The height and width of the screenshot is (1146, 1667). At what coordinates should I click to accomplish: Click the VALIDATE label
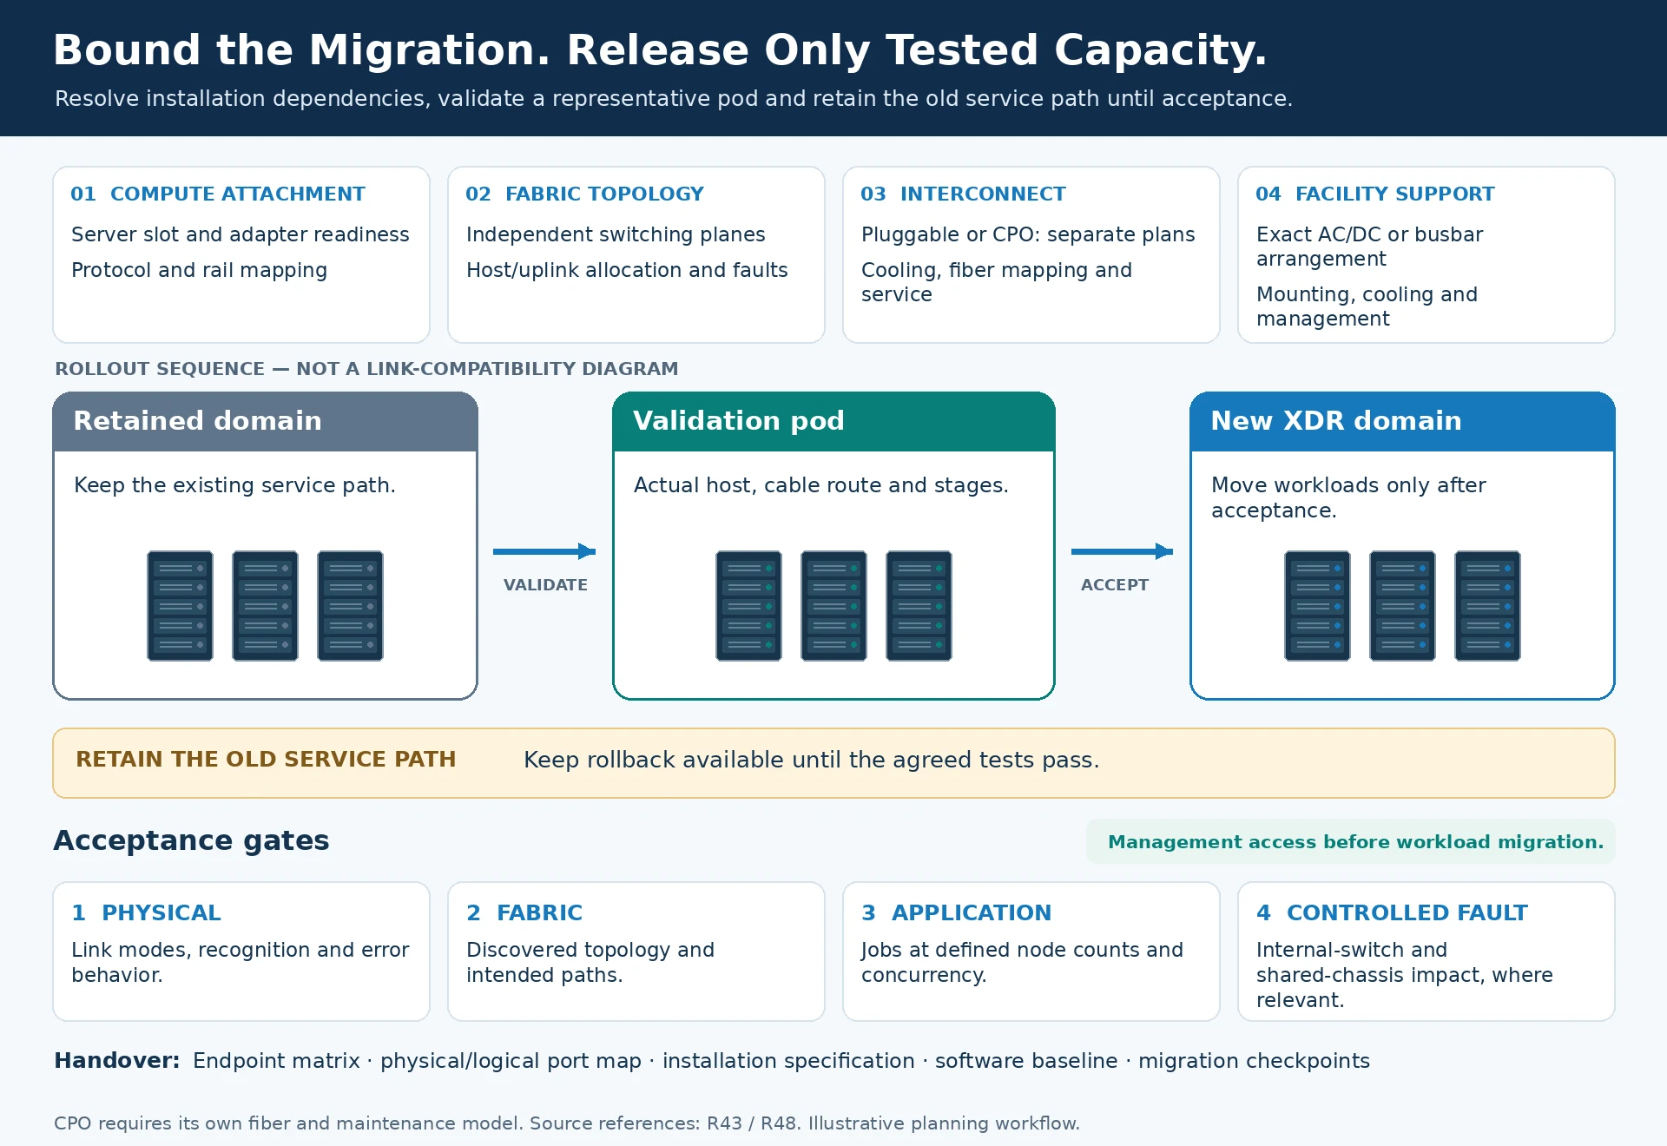[x=545, y=585]
